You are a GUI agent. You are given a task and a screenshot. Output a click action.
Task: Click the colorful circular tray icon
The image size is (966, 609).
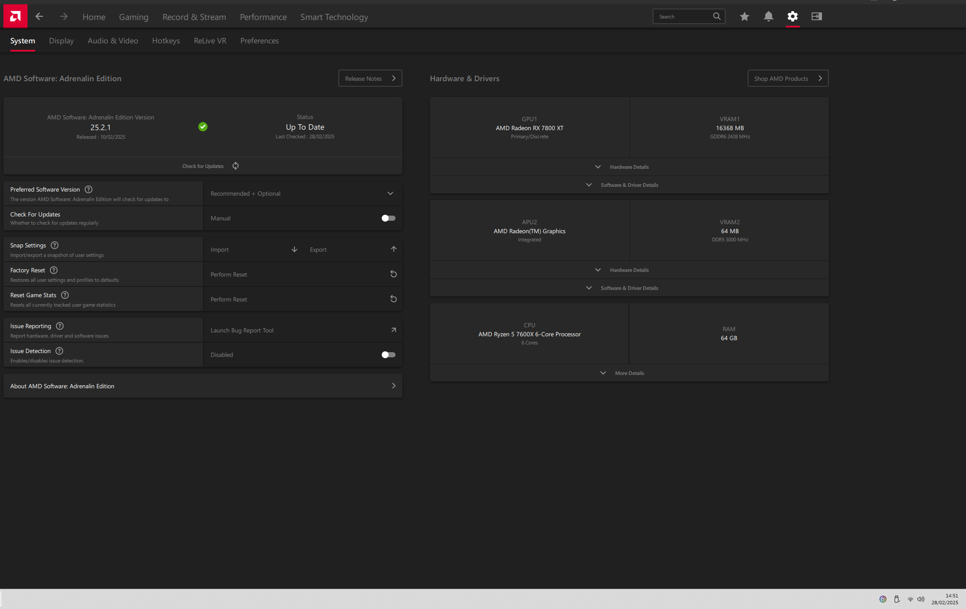(883, 599)
